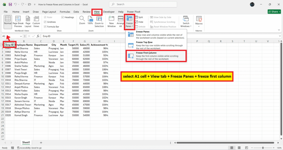283x150 pixels.
Task: Switch to Page Break view in status bar
Action: point(247,148)
